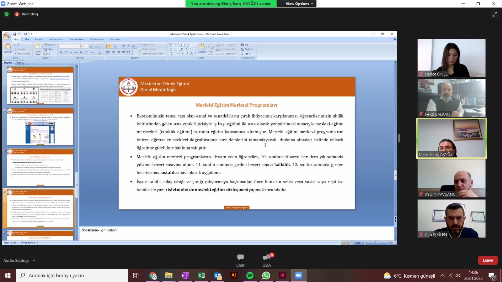Image resolution: width=502 pixels, height=282 pixels.
Task: Expand the Audio Settings chevron menu
Action: (x=34, y=260)
